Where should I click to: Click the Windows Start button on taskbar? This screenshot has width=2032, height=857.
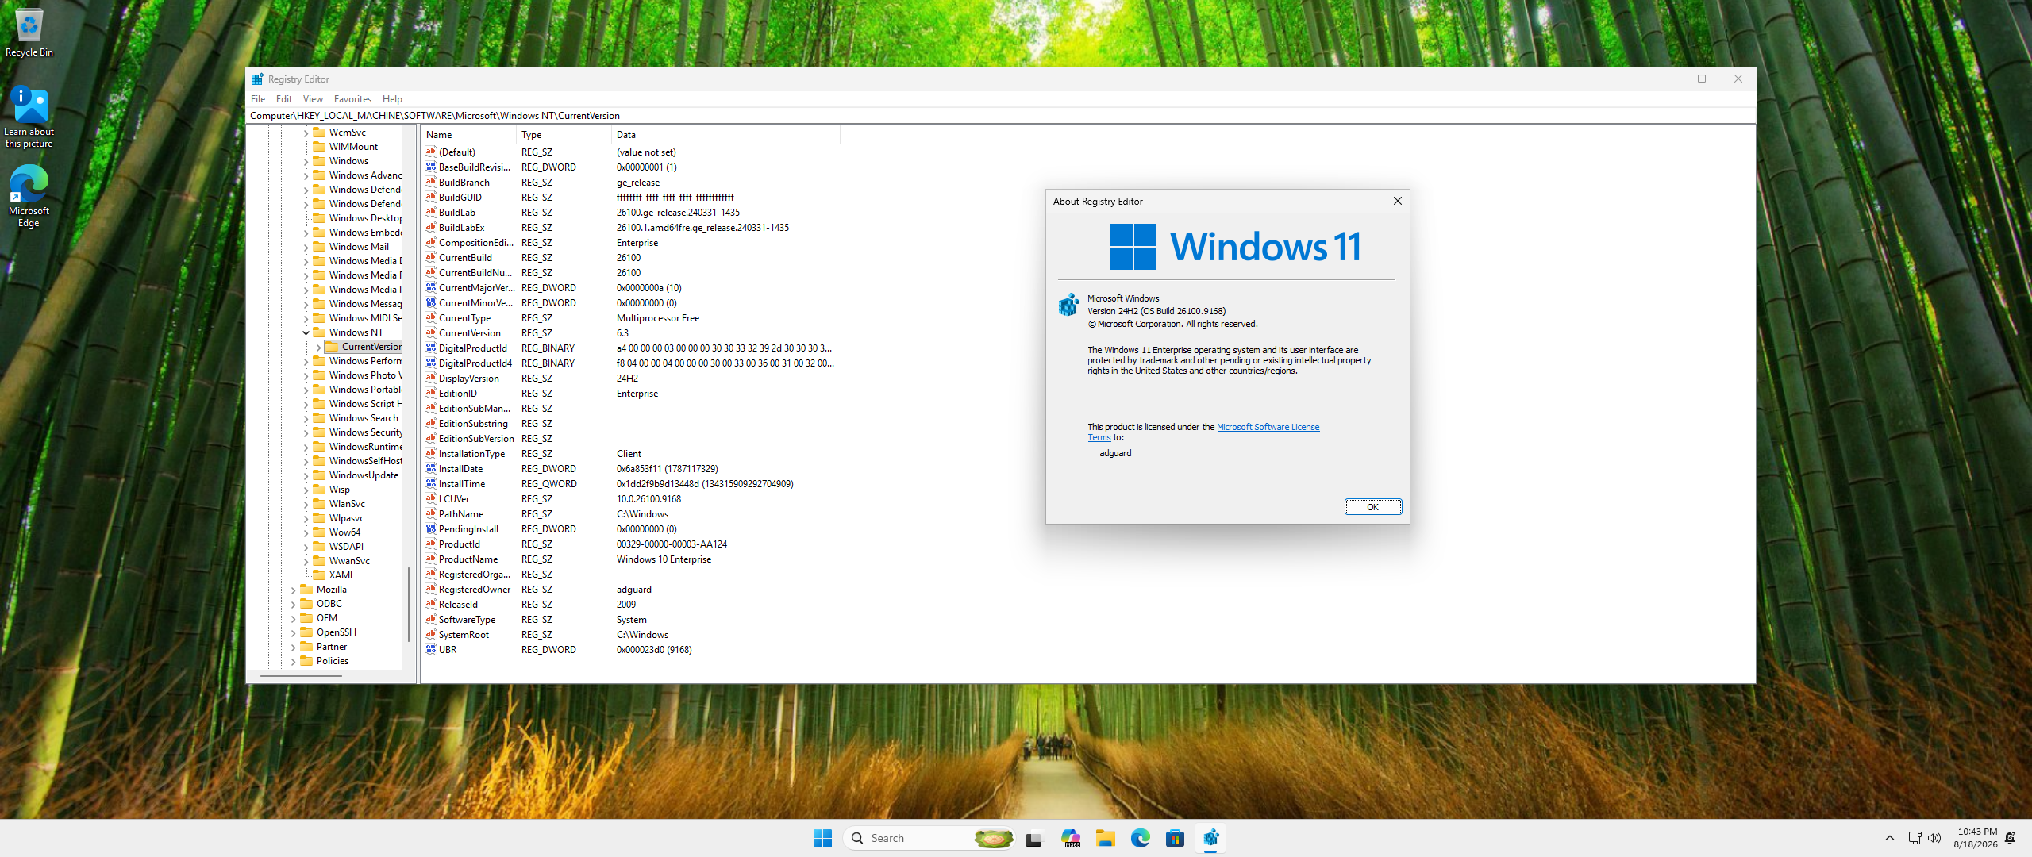(822, 838)
